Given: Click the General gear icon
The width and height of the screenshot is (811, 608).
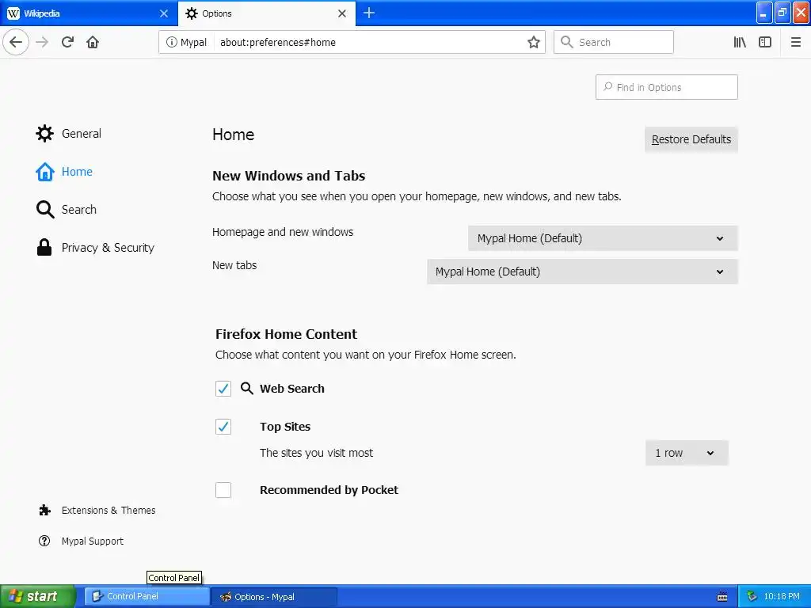Looking at the screenshot, I should click(44, 133).
